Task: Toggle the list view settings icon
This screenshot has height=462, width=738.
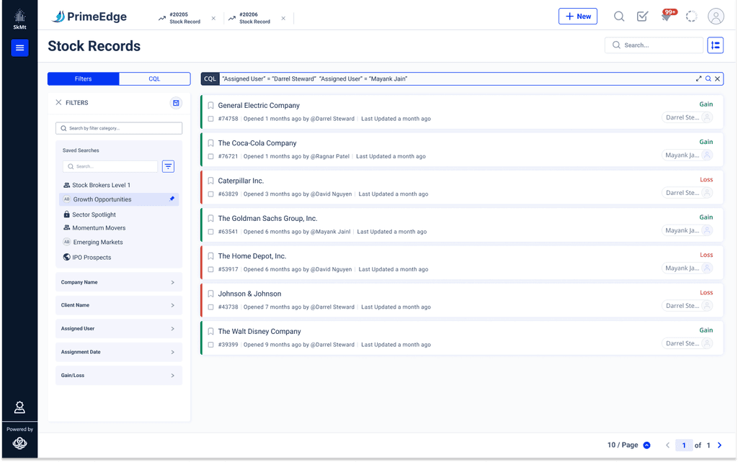Action: point(715,45)
